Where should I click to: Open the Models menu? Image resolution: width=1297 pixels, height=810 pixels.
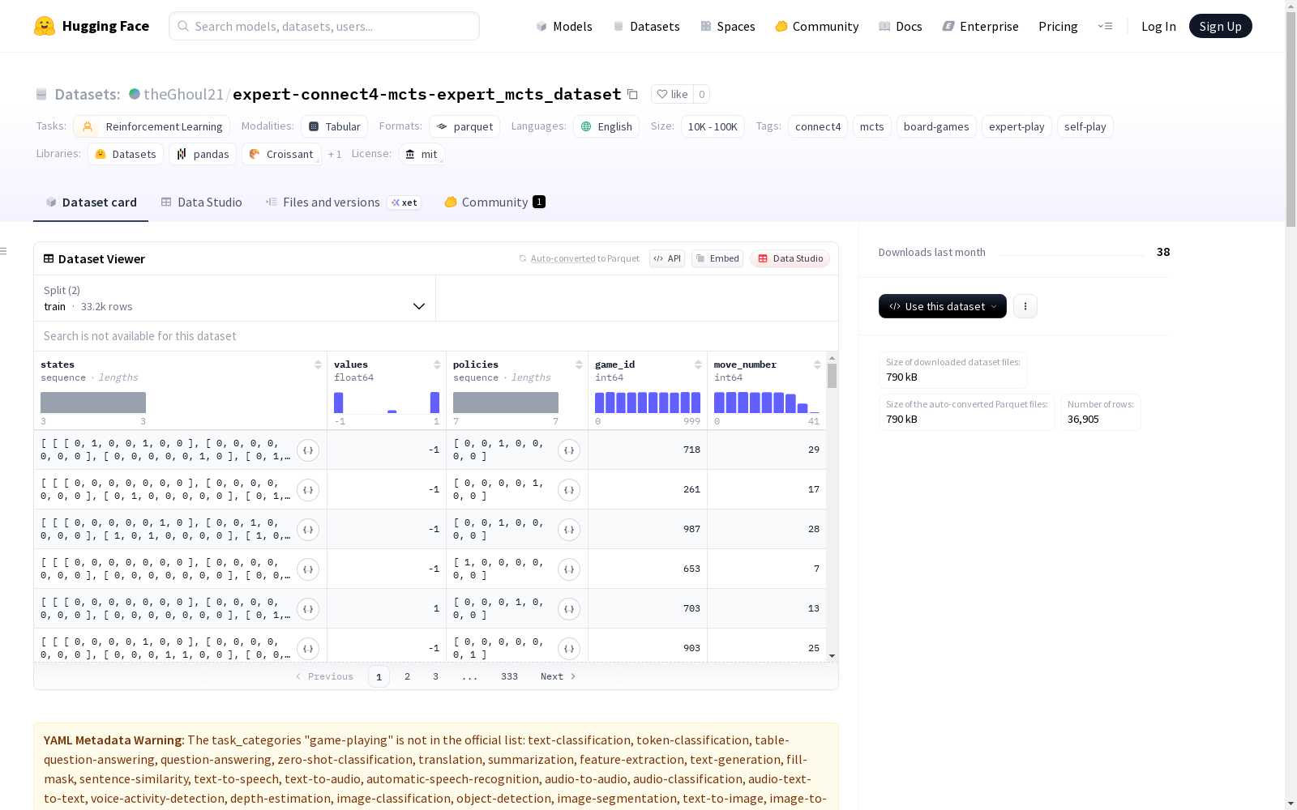[564, 26]
